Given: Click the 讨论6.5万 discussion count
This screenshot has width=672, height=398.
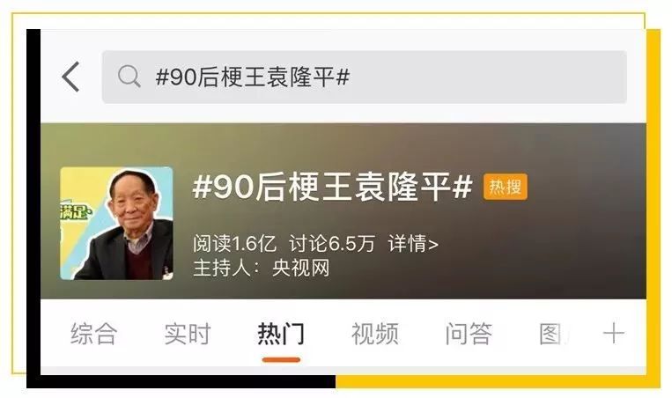Looking at the screenshot, I should 332,243.
